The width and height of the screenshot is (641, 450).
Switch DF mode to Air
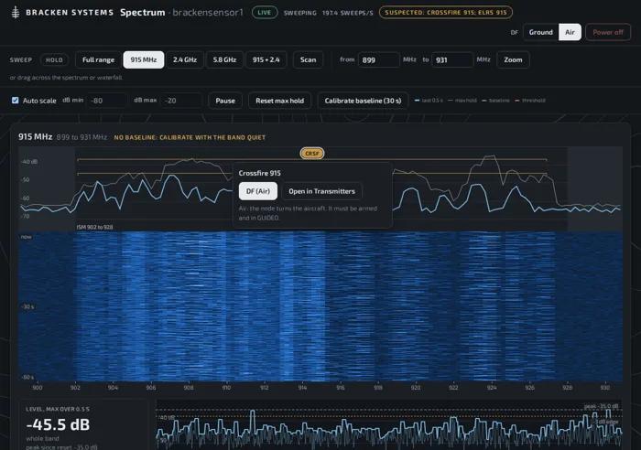pos(570,32)
